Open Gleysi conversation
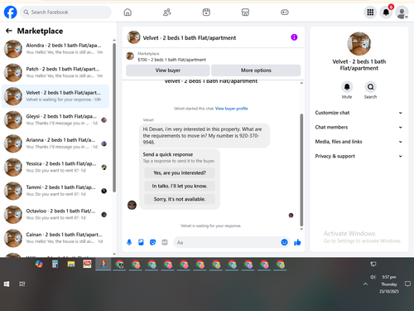The width and height of the screenshot is (414, 311). (55, 119)
